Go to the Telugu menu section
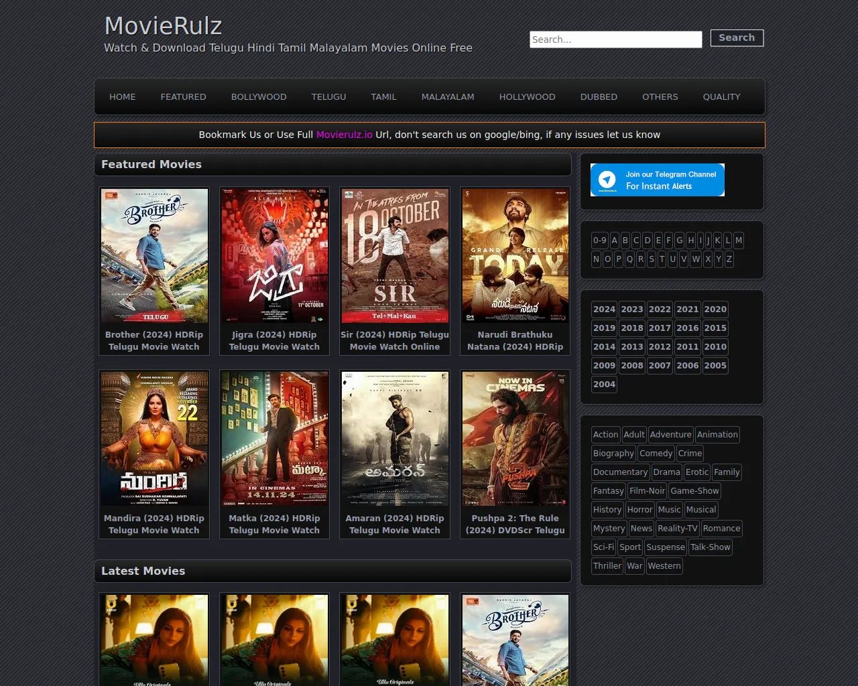The height and width of the screenshot is (686, 858). click(x=328, y=97)
